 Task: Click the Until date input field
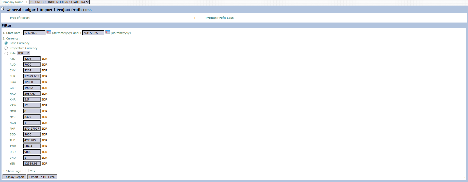click(93, 33)
